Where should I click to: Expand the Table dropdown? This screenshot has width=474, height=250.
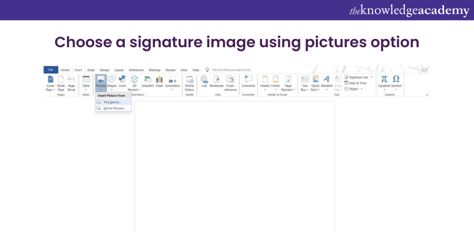tap(86, 89)
